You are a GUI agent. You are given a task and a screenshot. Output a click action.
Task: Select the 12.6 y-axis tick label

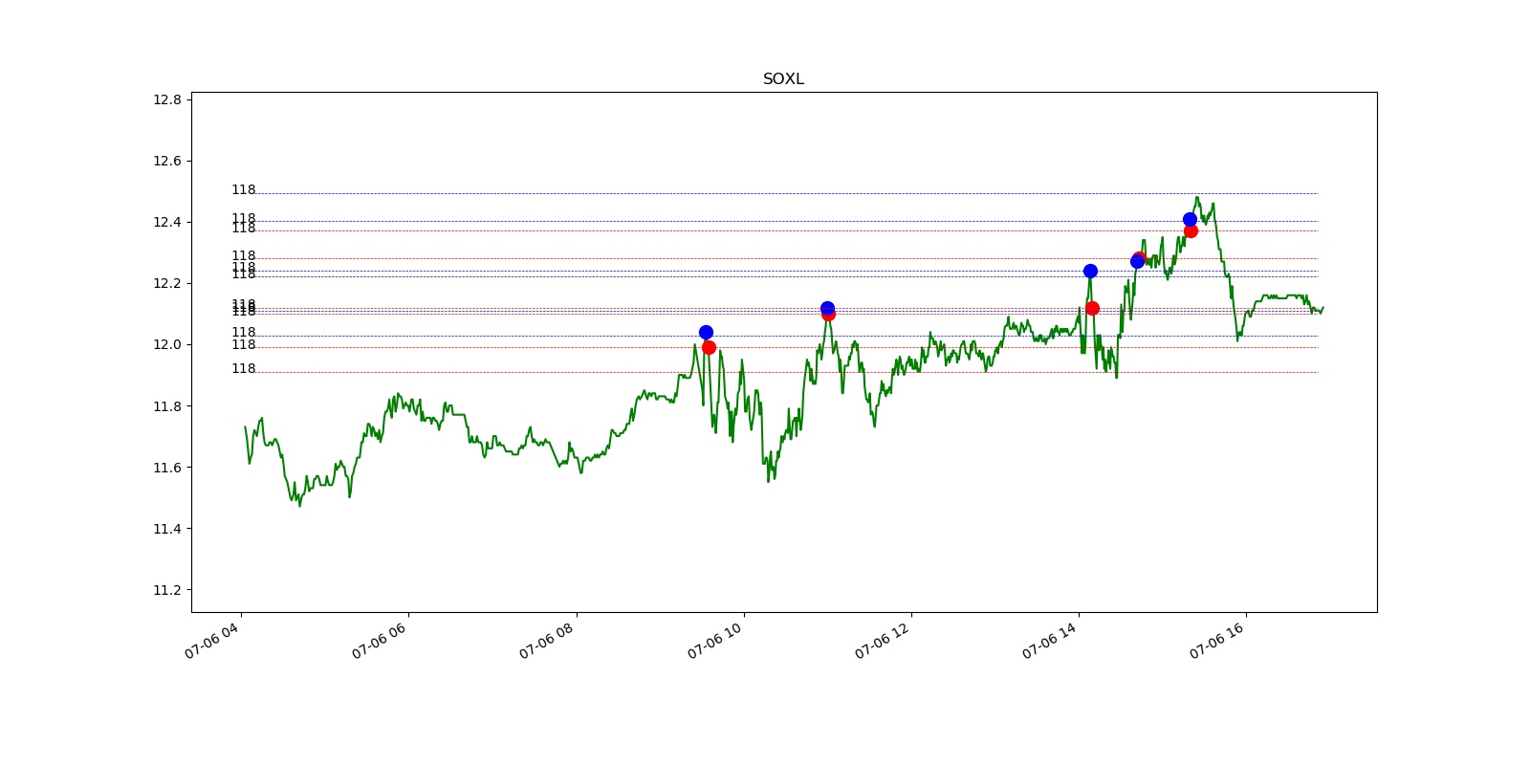click(x=167, y=161)
